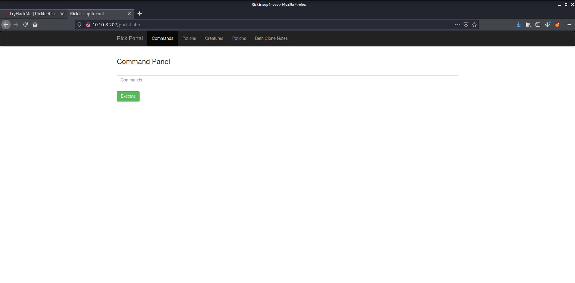Image resolution: width=575 pixels, height=283 pixels.
Task: Open Beth Clone Notes page
Action: (271, 38)
